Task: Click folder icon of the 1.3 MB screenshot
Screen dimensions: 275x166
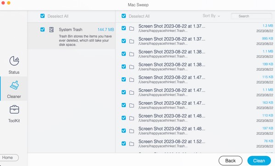Action: [x=132, y=29]
